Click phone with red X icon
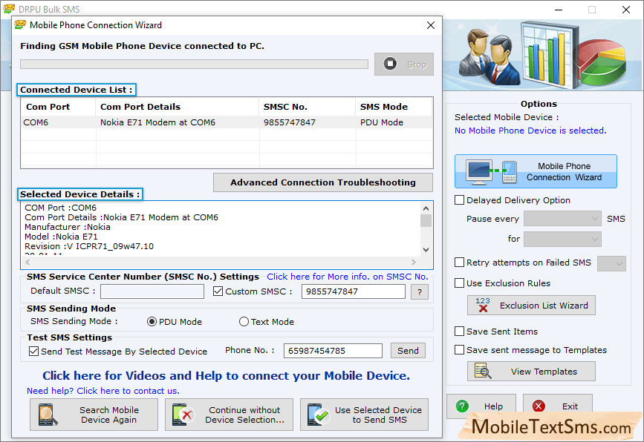 (x=183, y=415)
